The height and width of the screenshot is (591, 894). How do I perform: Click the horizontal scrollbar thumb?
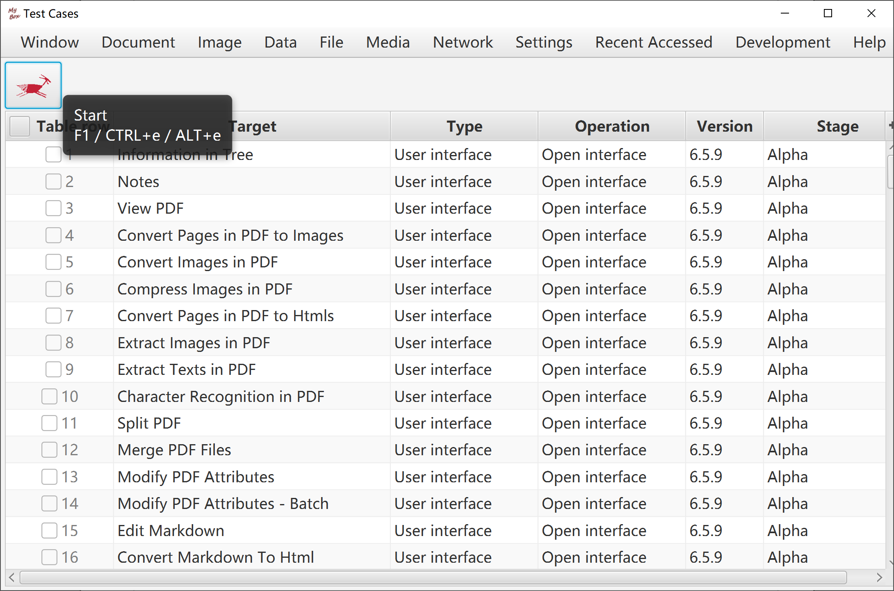point(433,577)
